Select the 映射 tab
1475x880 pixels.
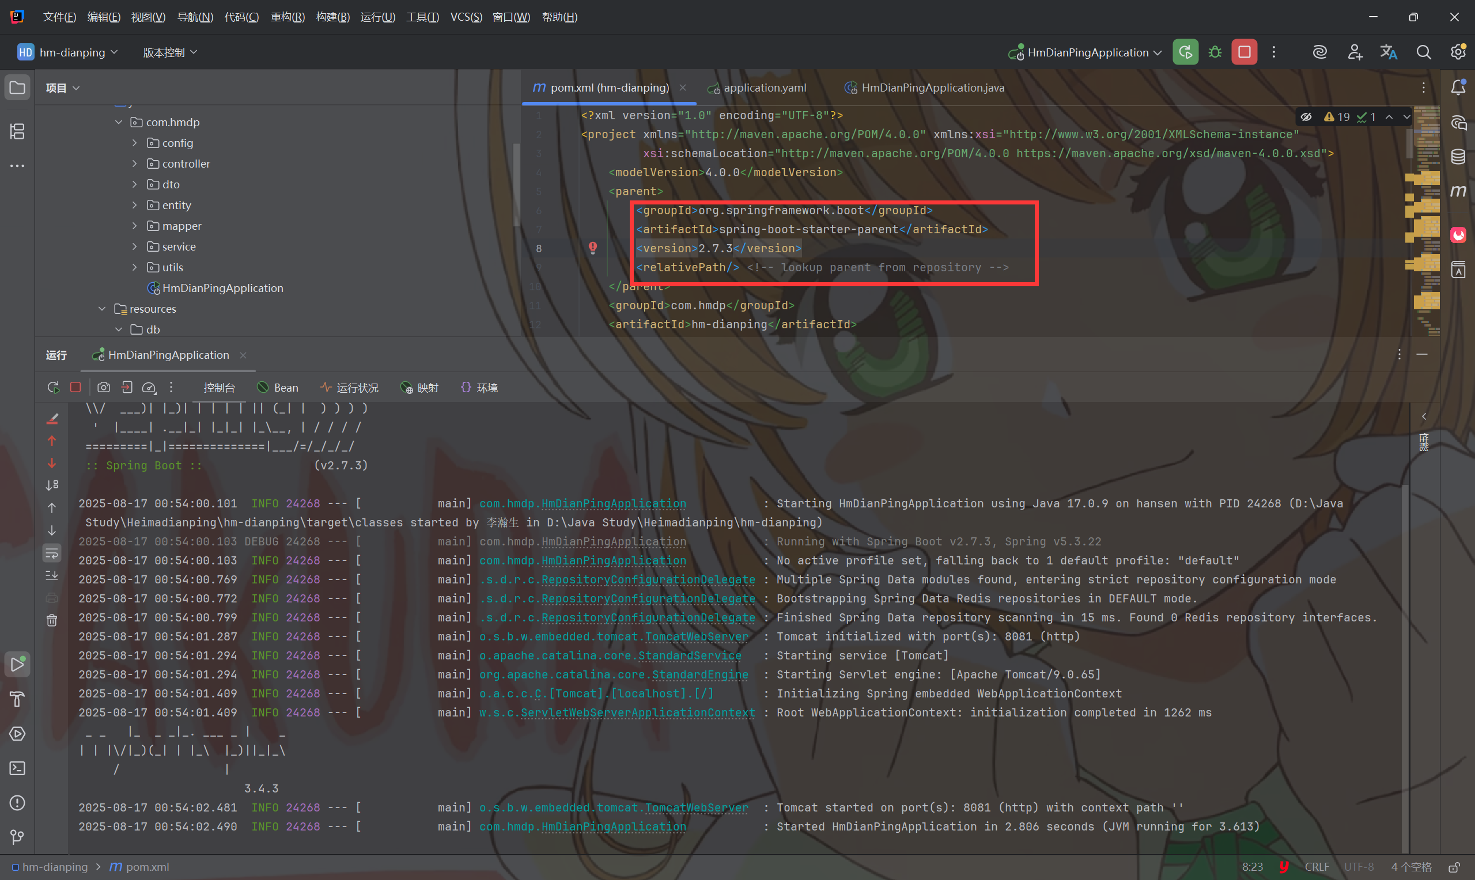pos(419,388)
